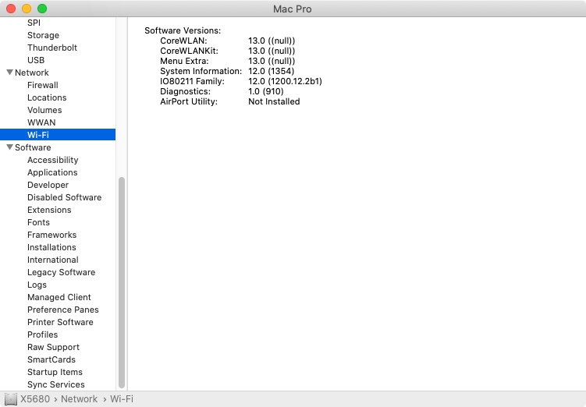Open Accessibility information

53,160
